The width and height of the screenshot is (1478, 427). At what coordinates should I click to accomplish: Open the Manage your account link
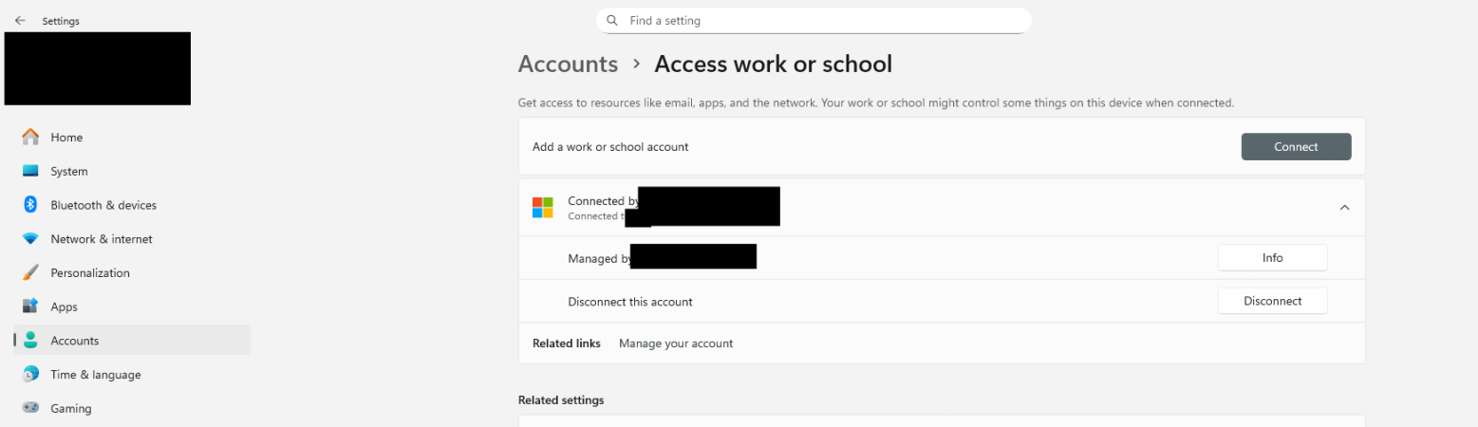pos(676,343)
